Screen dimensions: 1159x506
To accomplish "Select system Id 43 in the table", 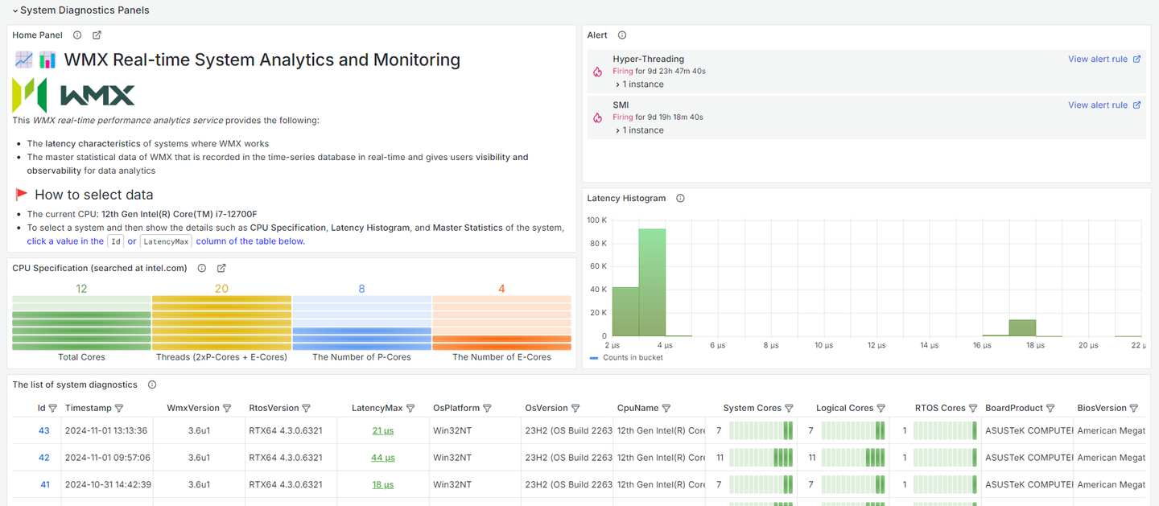I will tap(44, 431).
